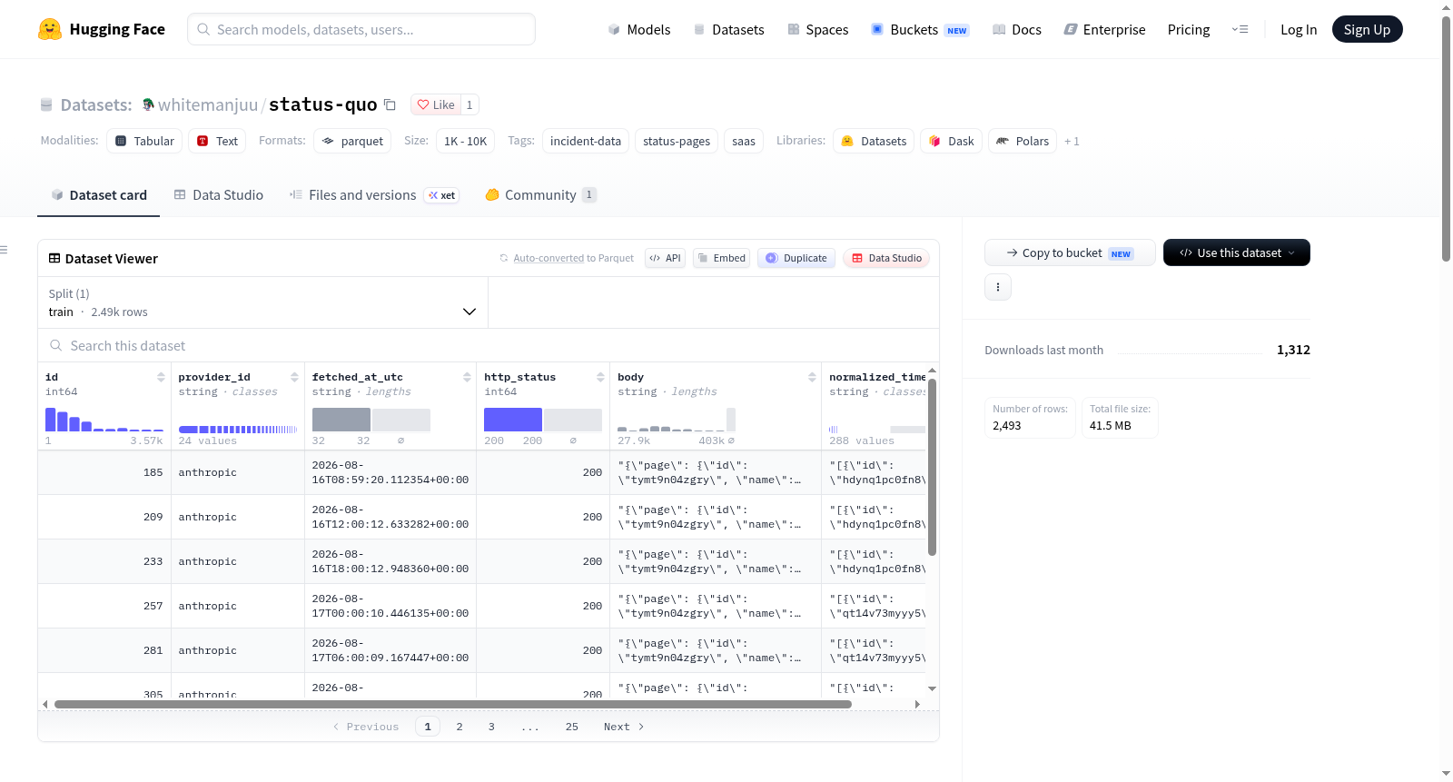The image size is (1453, 782).
Task: Click the table vertical scrollbar thumb
Action: [932, 467]
